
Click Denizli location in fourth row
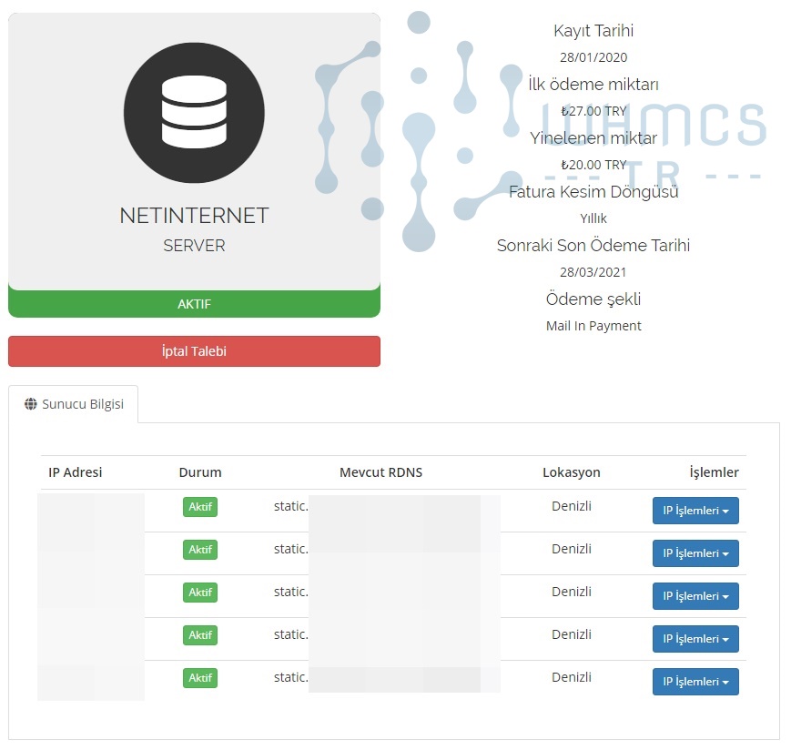coord(572,634)
